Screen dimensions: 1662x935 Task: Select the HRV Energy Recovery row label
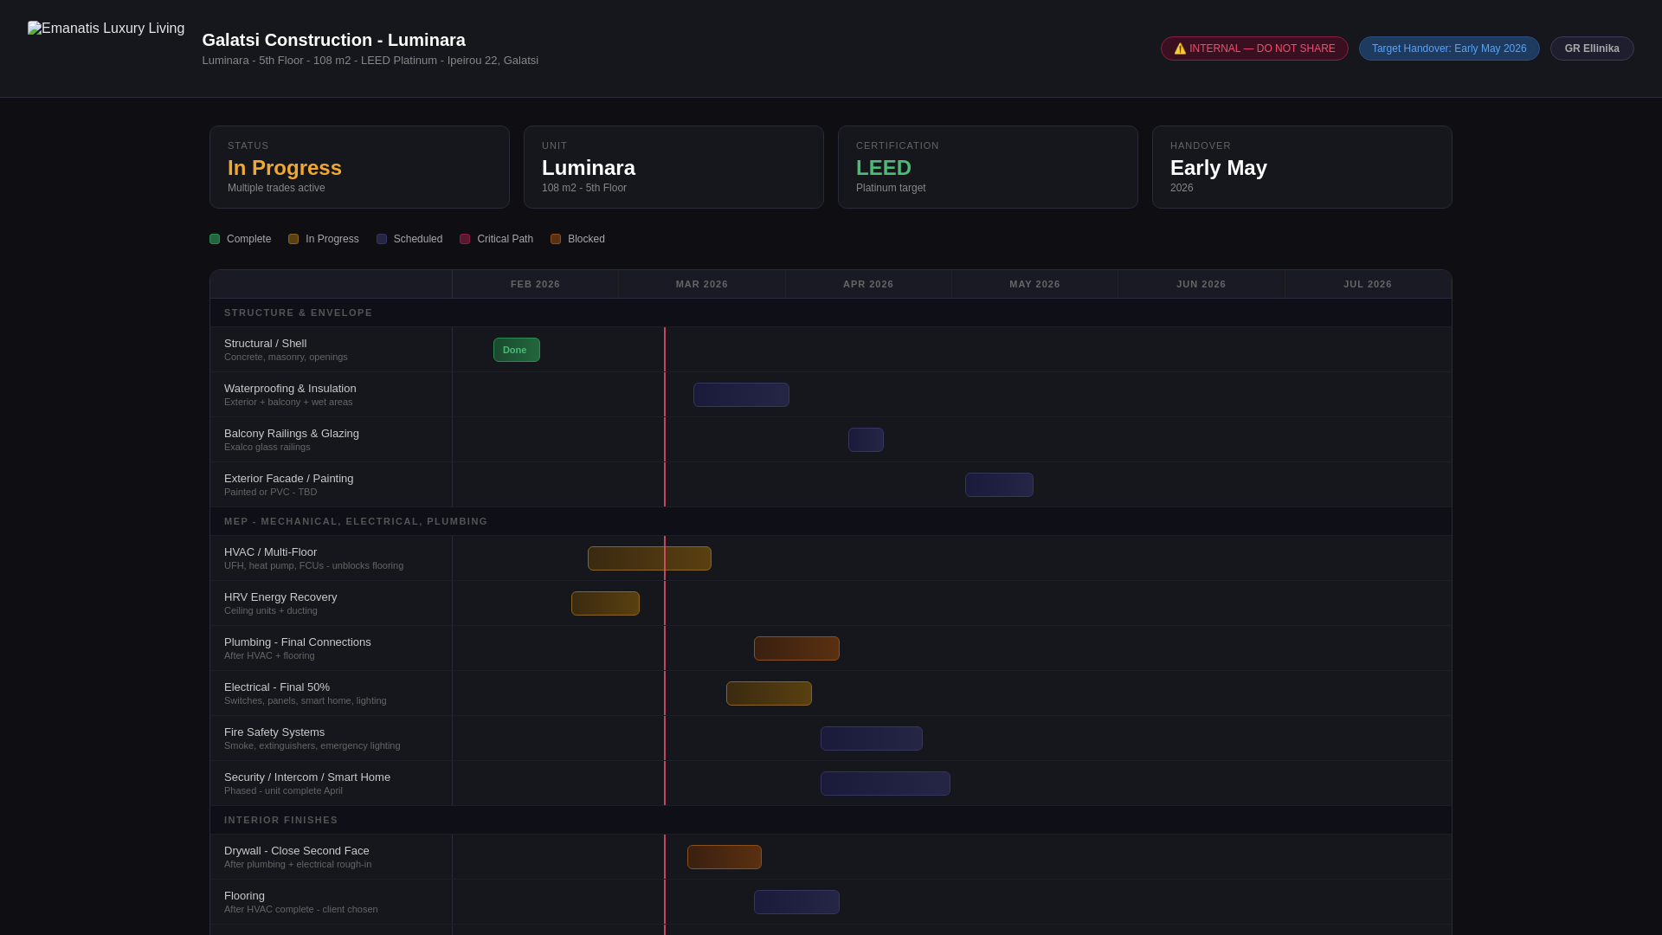(x=331, y=603)
